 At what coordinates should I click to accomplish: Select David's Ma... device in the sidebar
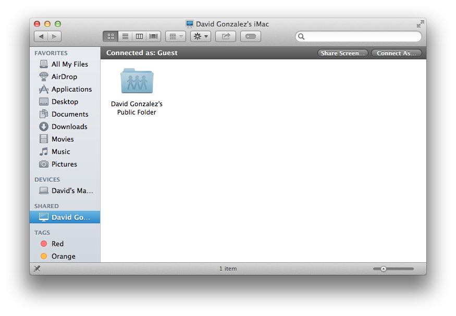coord(65,191)
